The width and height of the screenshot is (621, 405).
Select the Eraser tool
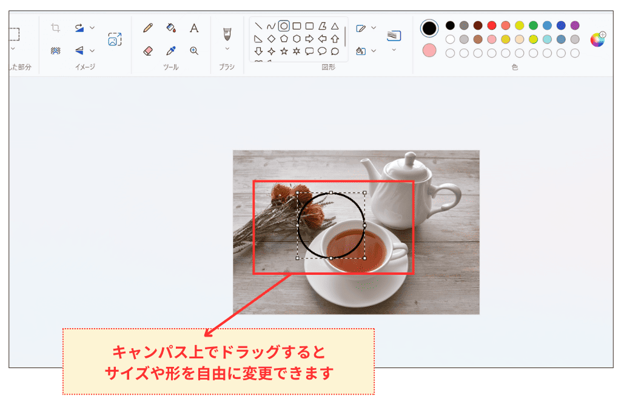[x=148, y=51]
